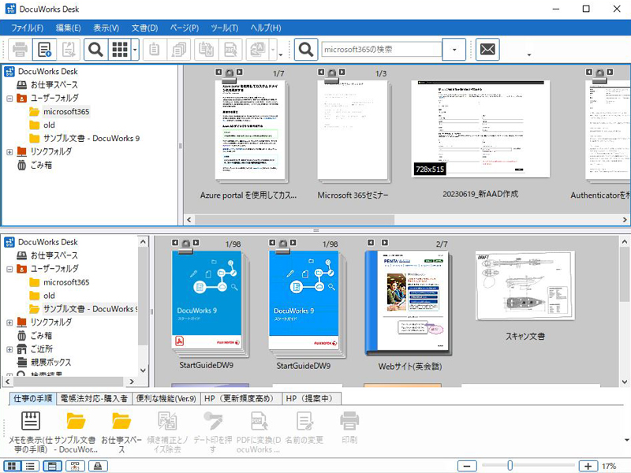The height and width of the screenshot is (473, 631).
Task: Switch to the HP（提案中） tab
Action: click(x=312, y=398)
